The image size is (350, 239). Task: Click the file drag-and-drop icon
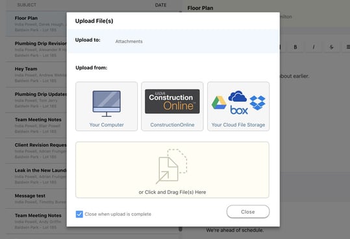(x=171, y=166)
